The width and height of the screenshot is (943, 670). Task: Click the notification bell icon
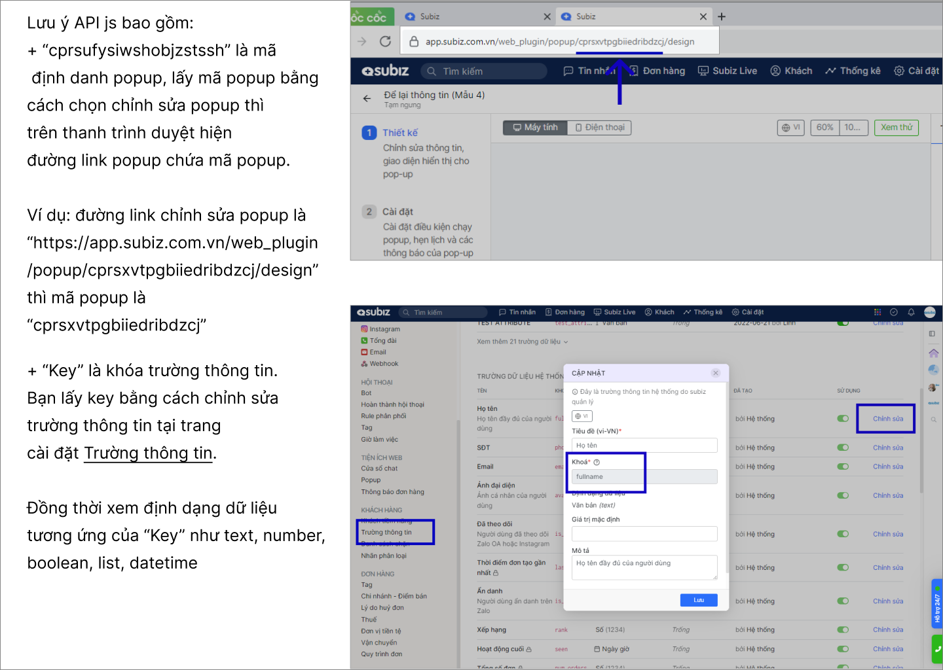click(911, 312)
